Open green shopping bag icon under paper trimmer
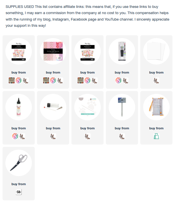This screenshot has width=175, height=206. tap(156, 136)
